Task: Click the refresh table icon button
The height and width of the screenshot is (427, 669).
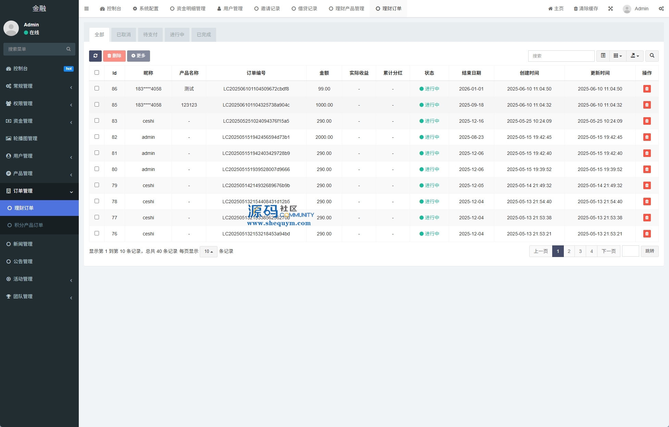Action: [95, 56]
